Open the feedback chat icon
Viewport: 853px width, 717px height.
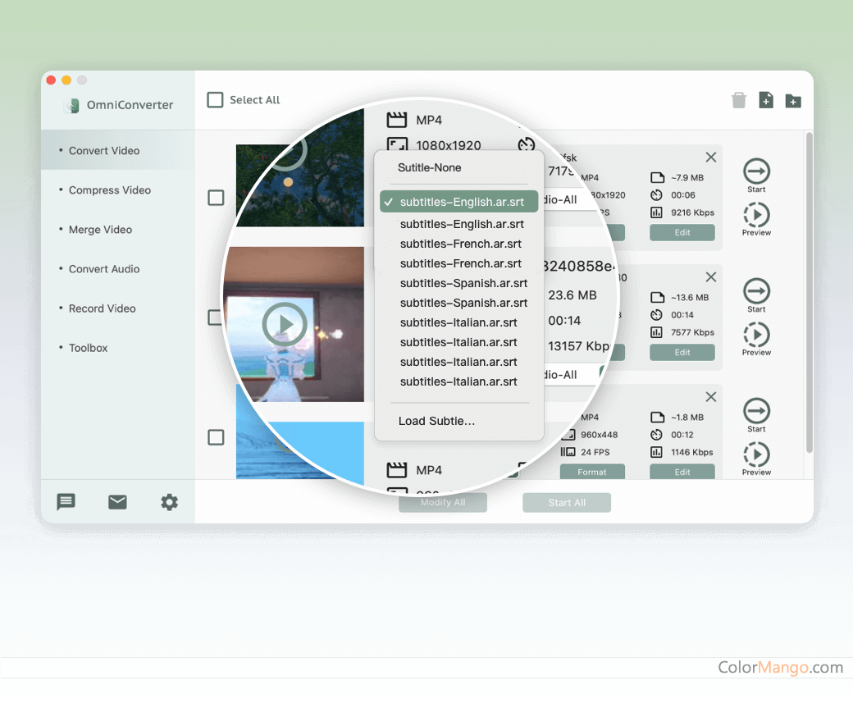coord(66,502)
